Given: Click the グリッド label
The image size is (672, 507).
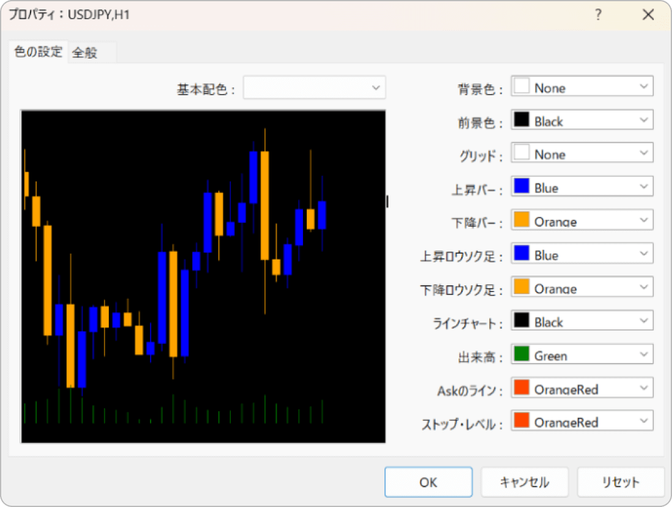Looking at the screenshot, I should coord(481,156).
